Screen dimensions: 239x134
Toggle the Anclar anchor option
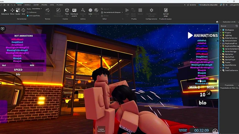[105, 16]
